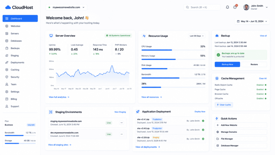Open View all deployments link
The image size is (275, 155).
pyautogui.click(x=147, y=147)
